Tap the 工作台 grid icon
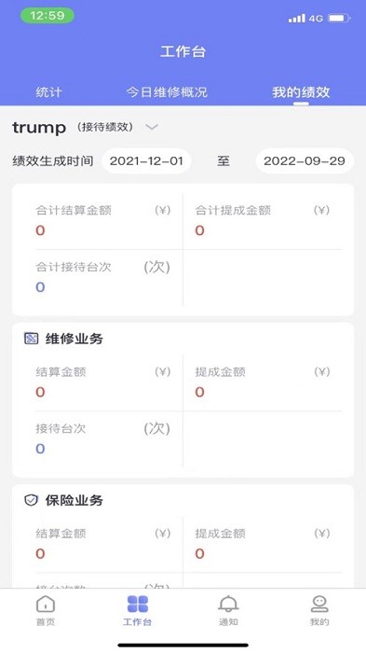Viewport: 366px width, 653px height. 138,604
